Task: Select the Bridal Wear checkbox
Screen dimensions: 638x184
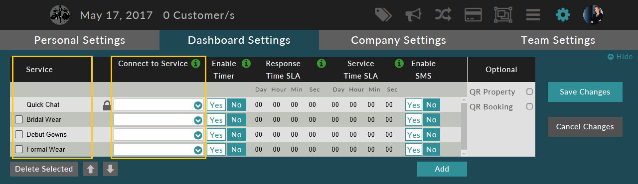Action: point(19,119)
